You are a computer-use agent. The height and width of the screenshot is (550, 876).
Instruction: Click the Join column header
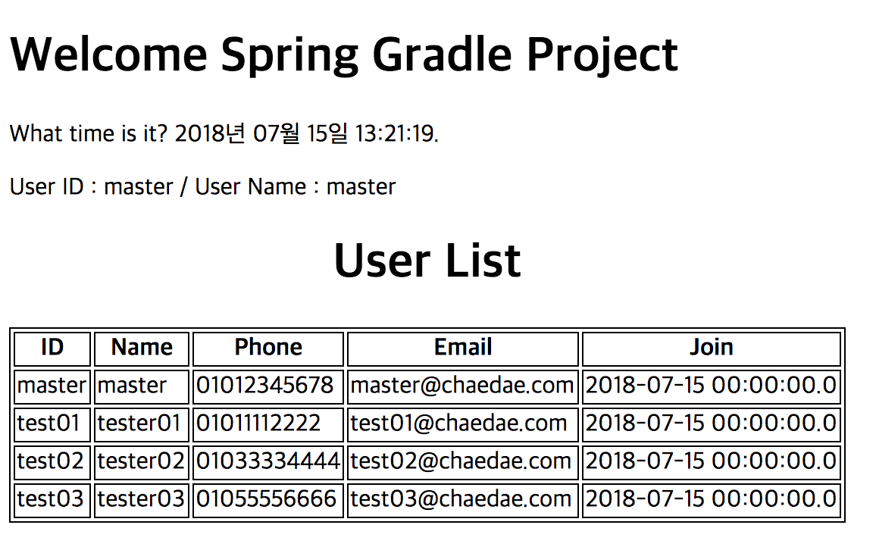(711, 348)
